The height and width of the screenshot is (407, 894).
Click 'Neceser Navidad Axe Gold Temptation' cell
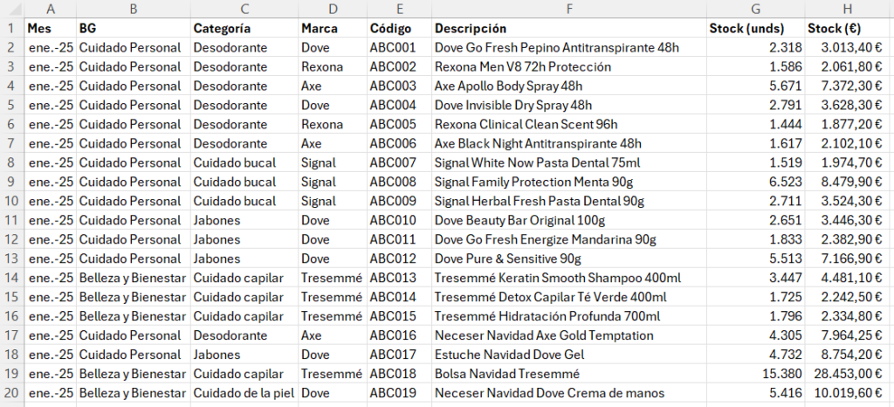[x=569, y=335]
